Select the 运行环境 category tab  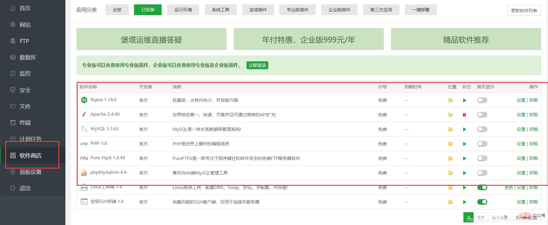click(183, 10)
